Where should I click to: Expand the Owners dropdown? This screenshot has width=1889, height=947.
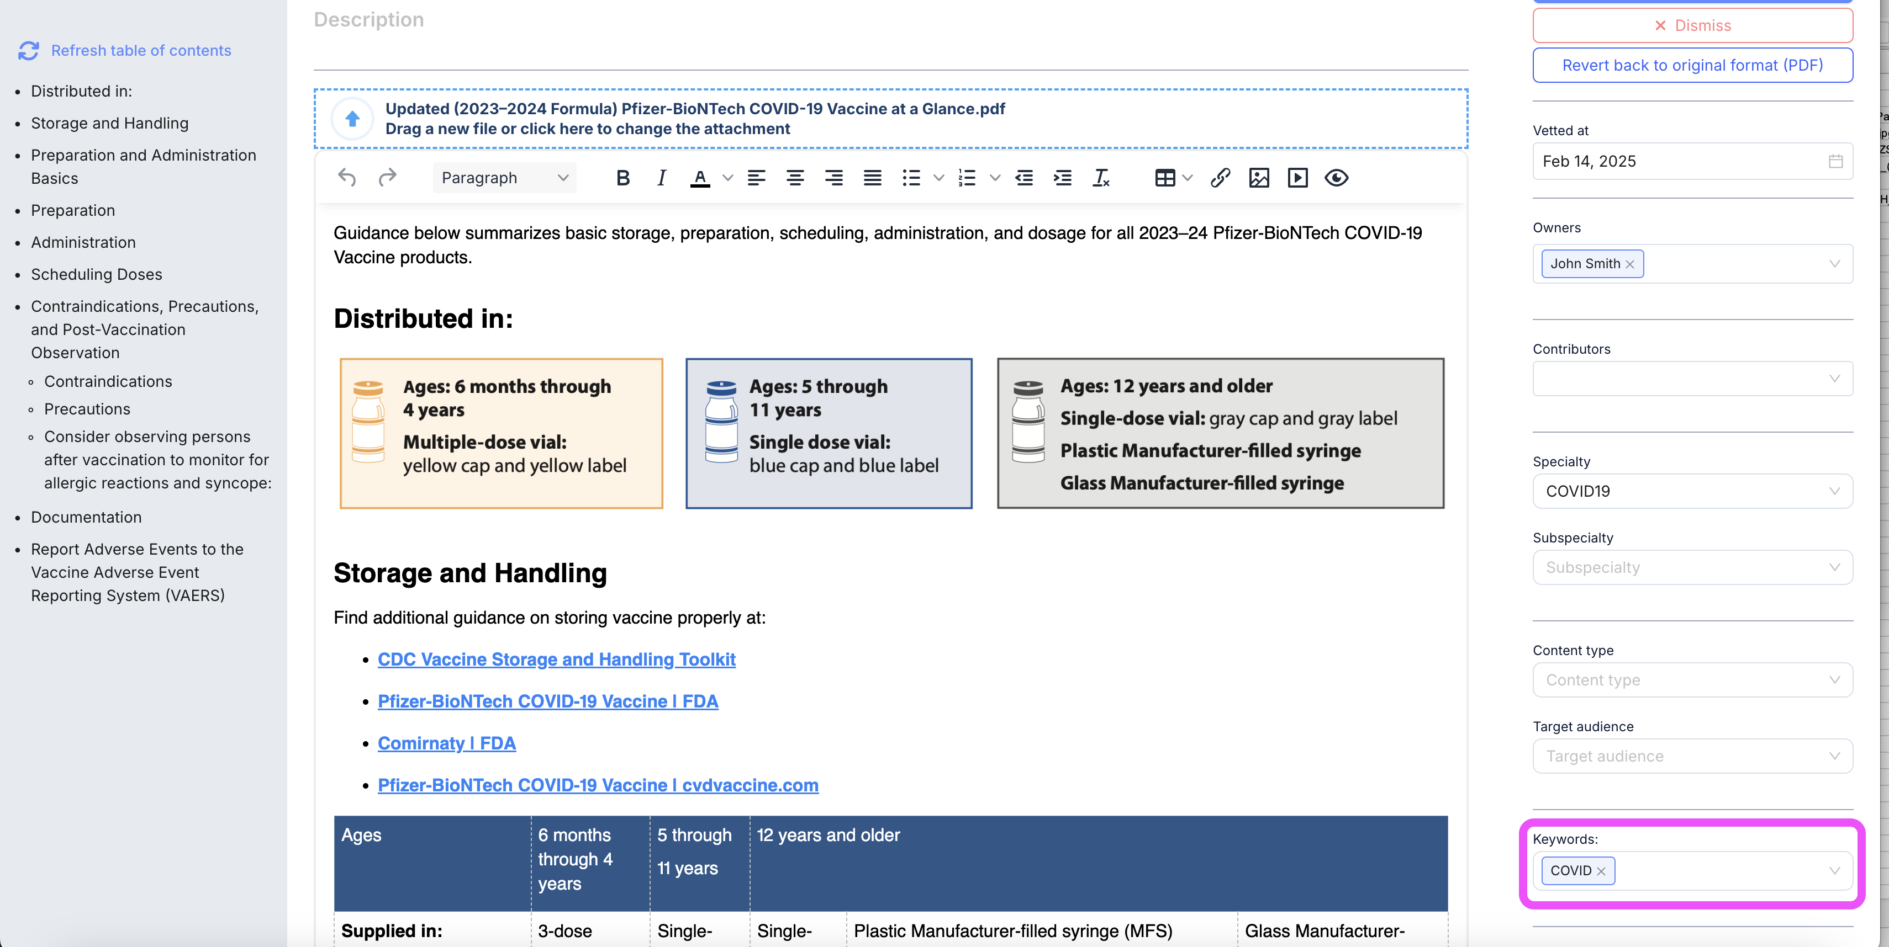click(1835, 264)
